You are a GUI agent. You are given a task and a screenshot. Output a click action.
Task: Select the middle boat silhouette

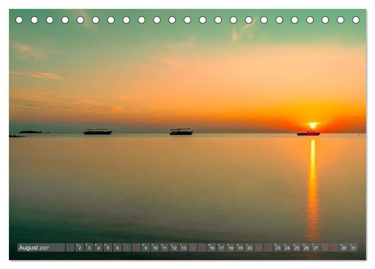point(182,132)
